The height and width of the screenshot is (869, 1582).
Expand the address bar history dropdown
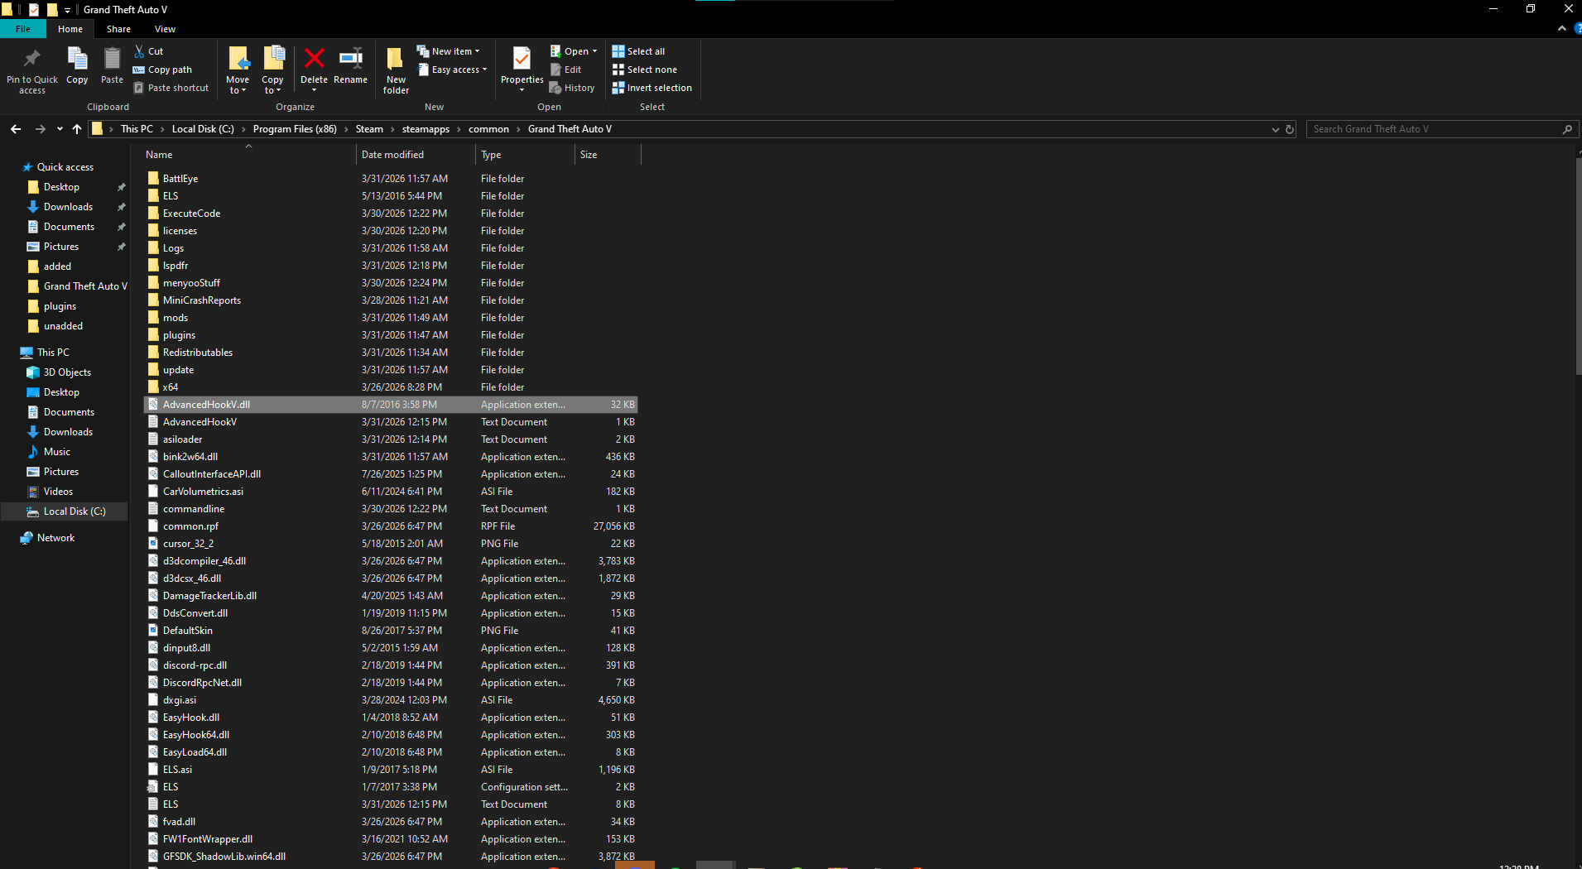tap(1275, 129)
